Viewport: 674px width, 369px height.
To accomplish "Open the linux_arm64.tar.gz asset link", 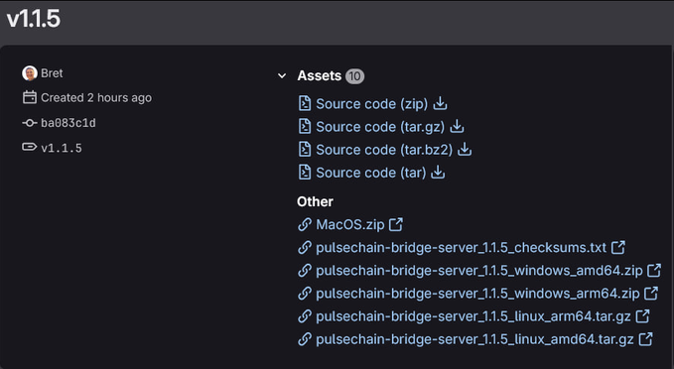I will pyautogui.click(x=473, y=316).
